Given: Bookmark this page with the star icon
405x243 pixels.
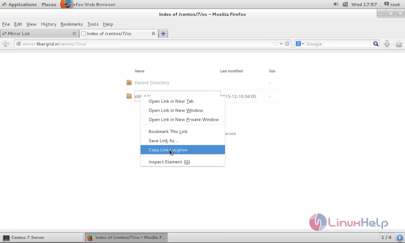Looking at the screenshot, I should (276, 44).
